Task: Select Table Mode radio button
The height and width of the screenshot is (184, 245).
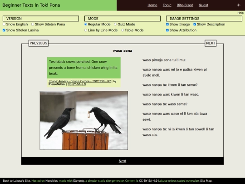Action: click(122, 30)
